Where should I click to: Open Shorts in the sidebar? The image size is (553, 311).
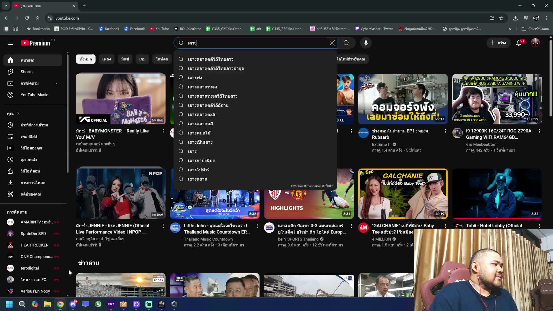point(33,72)
